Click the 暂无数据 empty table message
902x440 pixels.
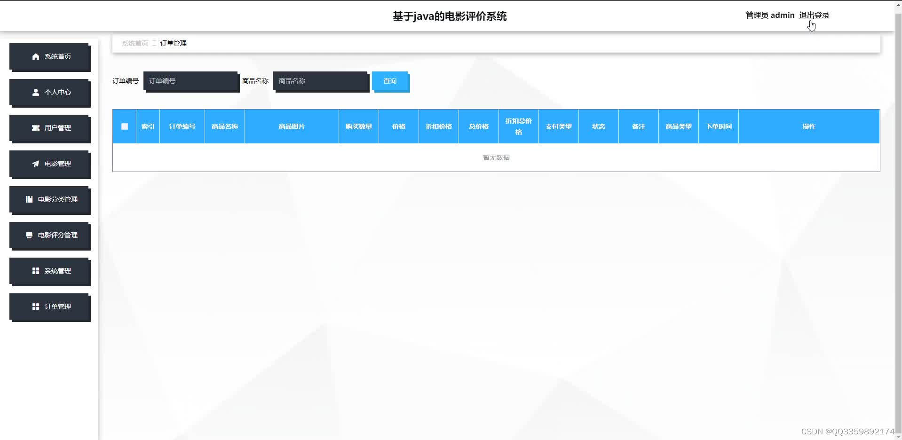coord(496,157)
